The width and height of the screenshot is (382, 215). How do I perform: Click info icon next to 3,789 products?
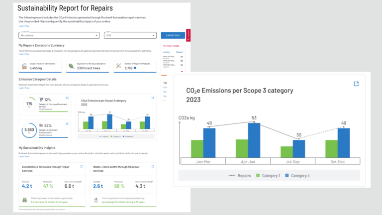coord(135,68)
